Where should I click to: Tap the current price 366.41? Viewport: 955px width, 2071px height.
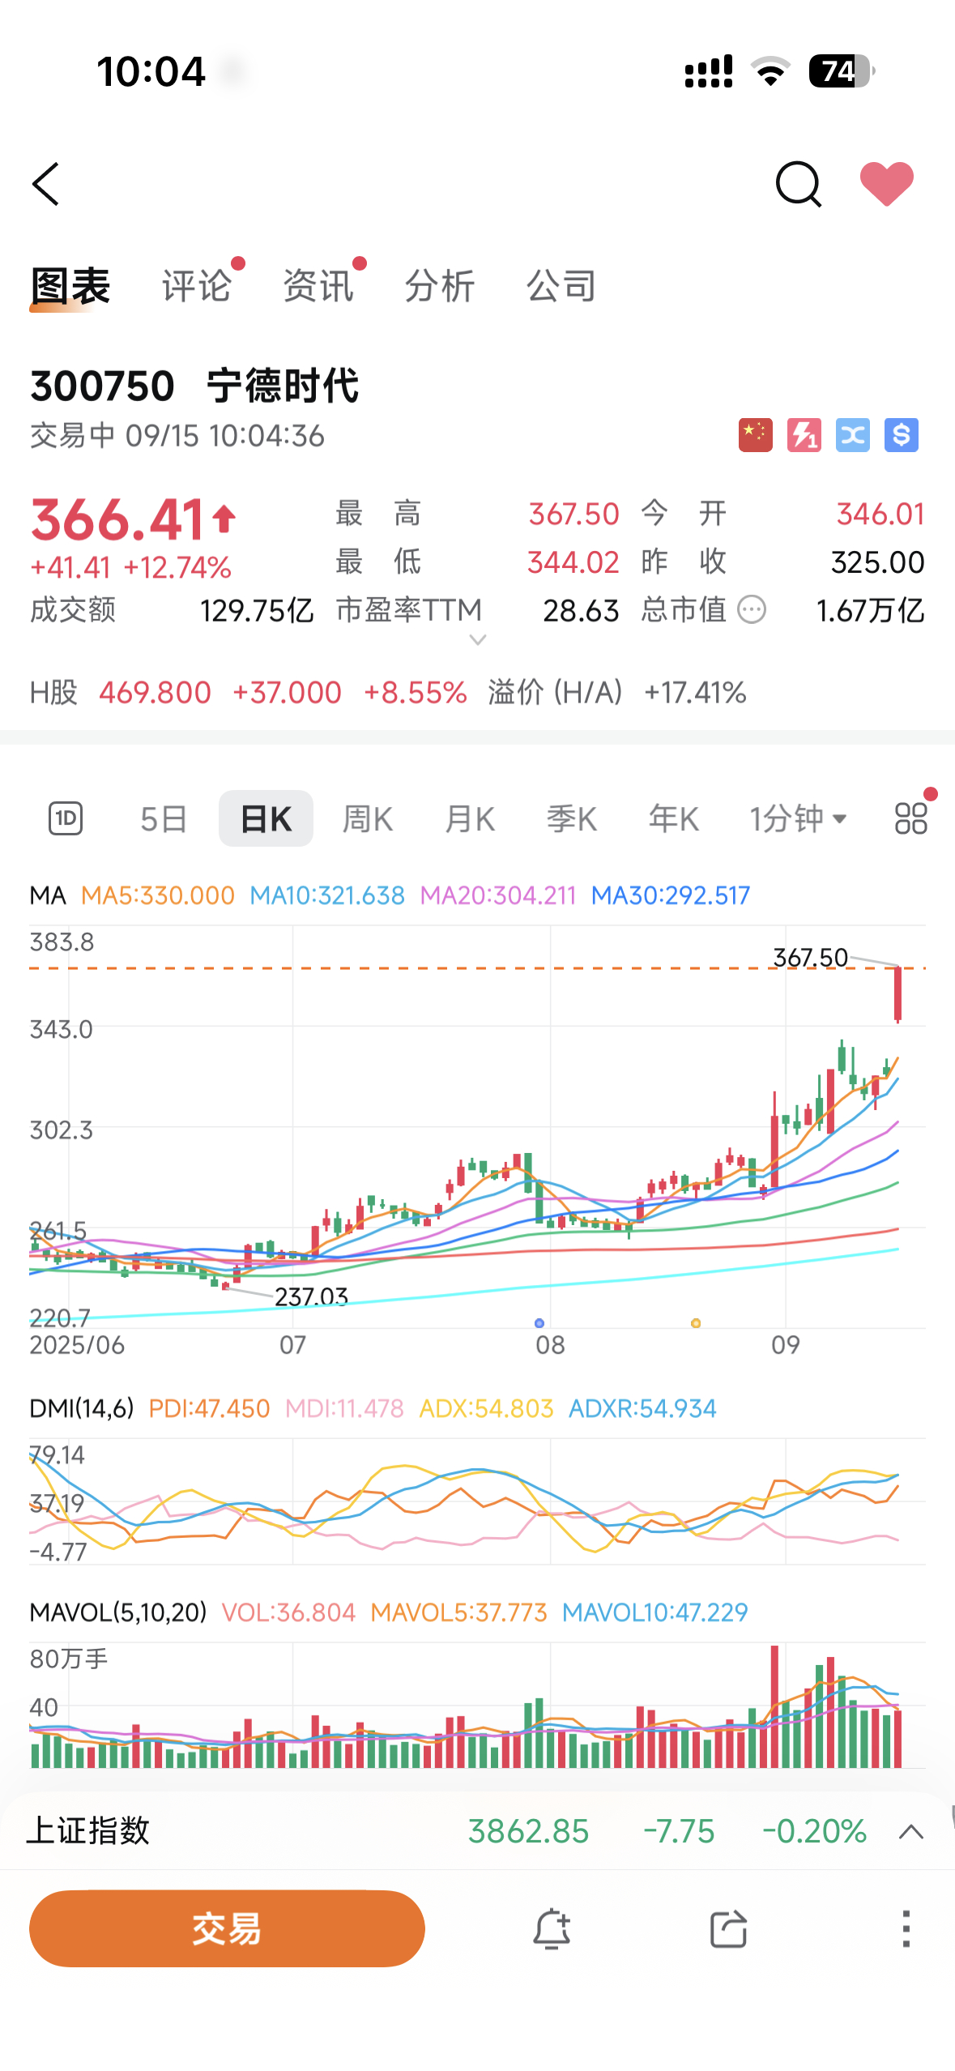click(117, 519)
